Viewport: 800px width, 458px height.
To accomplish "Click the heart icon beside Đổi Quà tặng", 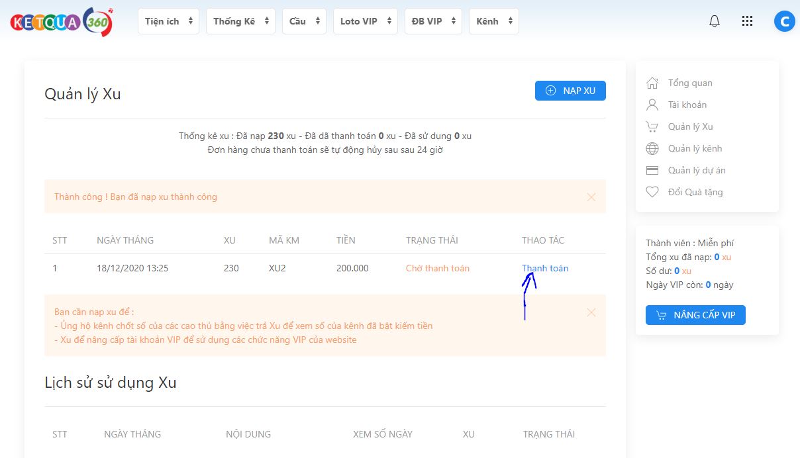I will click(x=652, y=192).
